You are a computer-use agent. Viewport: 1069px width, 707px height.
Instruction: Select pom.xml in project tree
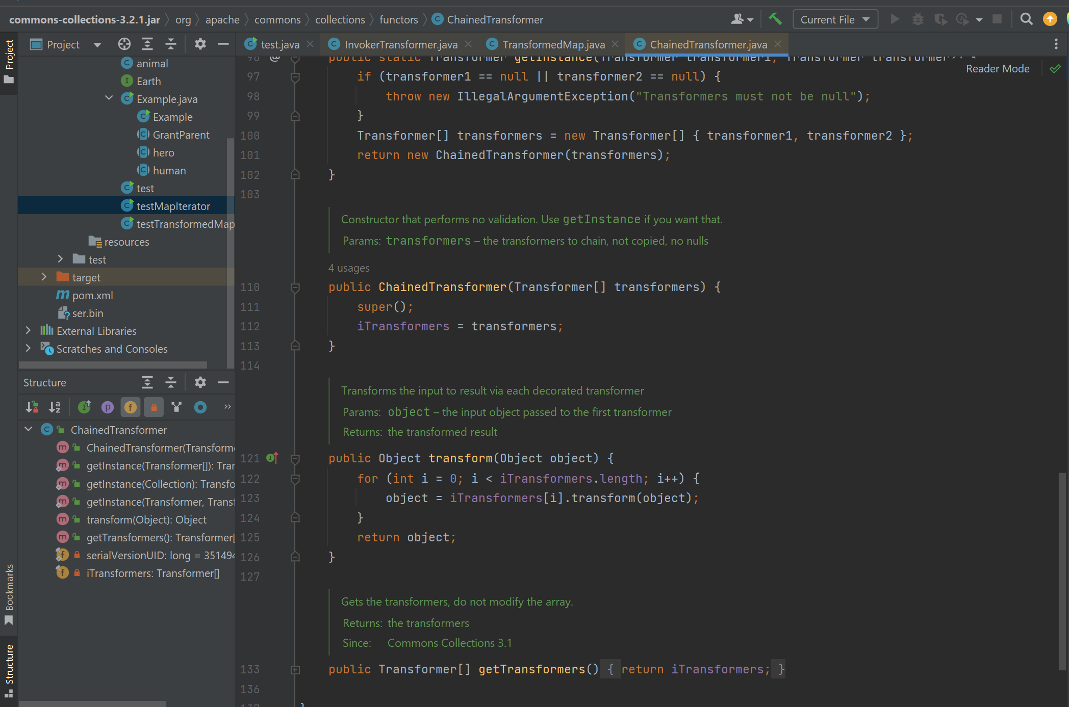click(92, 295)
